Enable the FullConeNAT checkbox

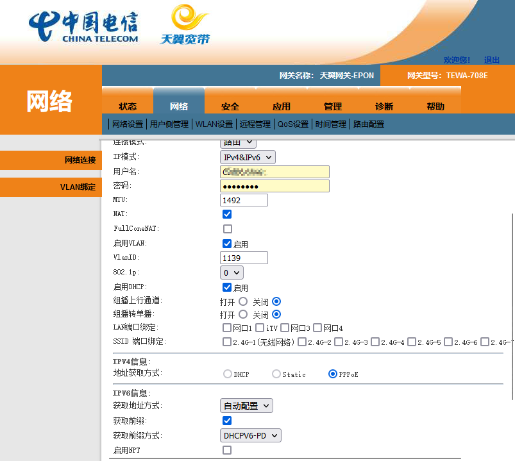227,229
